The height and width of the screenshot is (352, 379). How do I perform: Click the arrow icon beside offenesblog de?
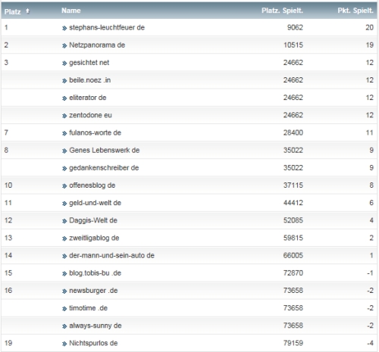(x=64, y=186)
